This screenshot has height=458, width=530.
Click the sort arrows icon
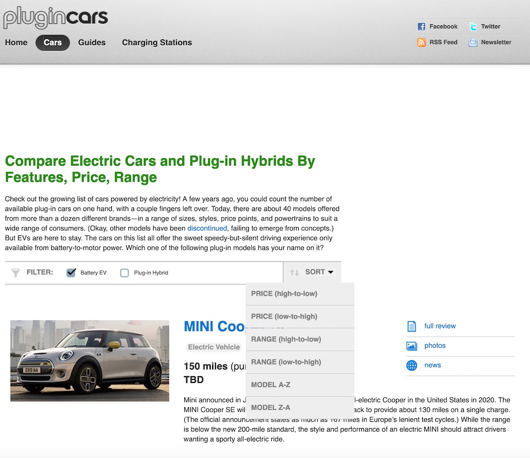(295, 272)
